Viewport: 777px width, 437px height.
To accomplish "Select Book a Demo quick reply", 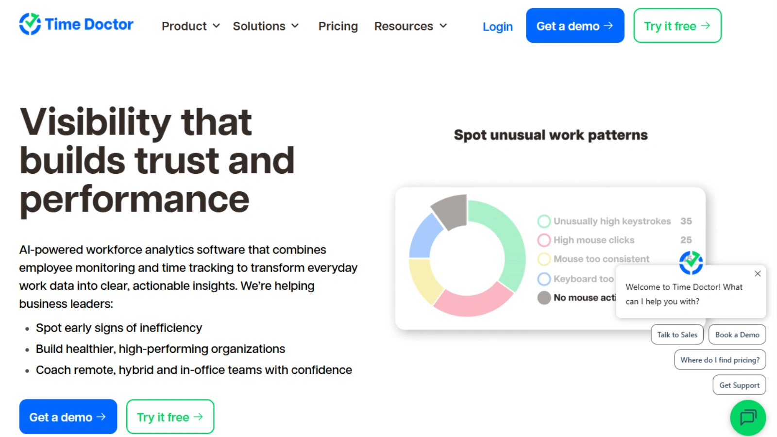I will click(737, 335).
